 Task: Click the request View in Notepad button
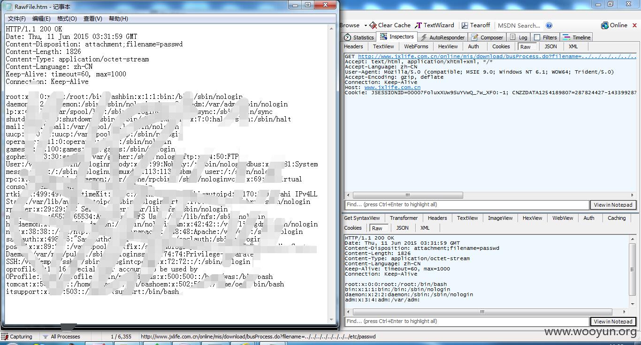613,205
